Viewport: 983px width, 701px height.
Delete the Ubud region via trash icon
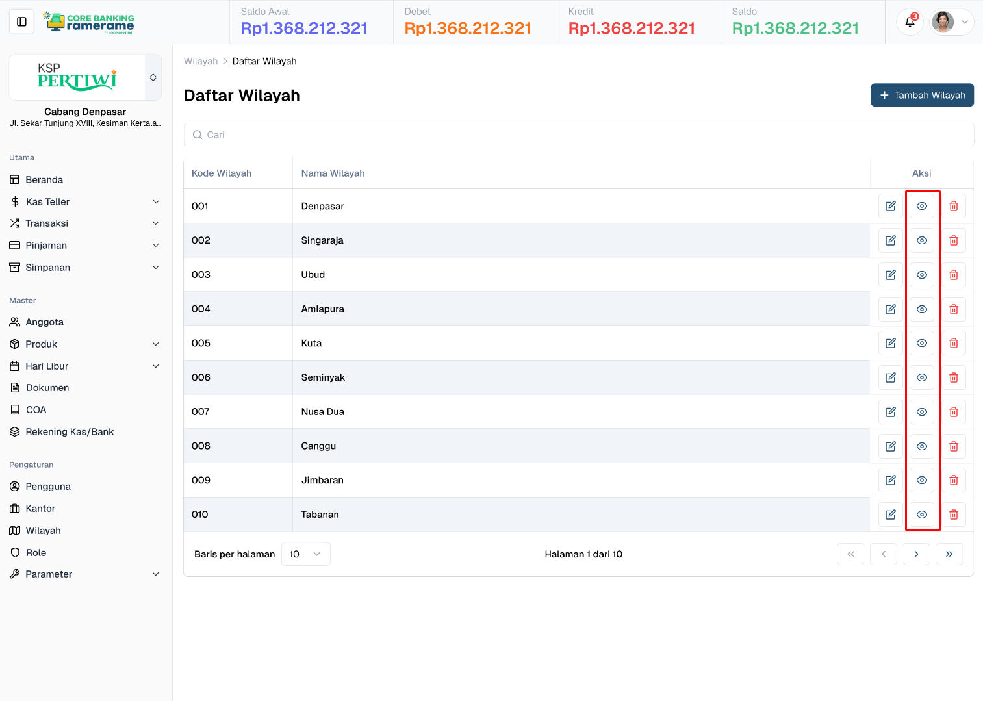[954, 274]
